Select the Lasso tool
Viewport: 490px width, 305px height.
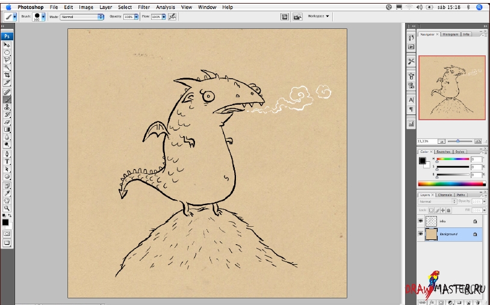(7, 60)
